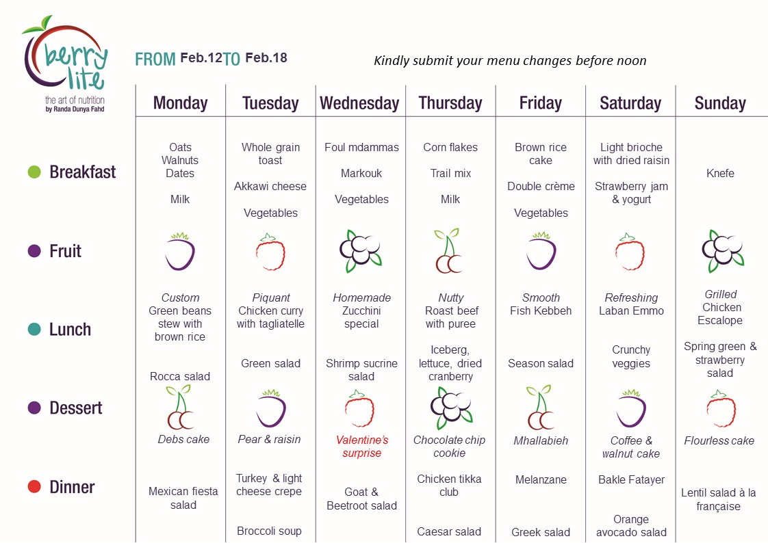Click the red Dinner bullet dot
The width and height of the screenshot is (768, 543).
click(x=34, y=487)
